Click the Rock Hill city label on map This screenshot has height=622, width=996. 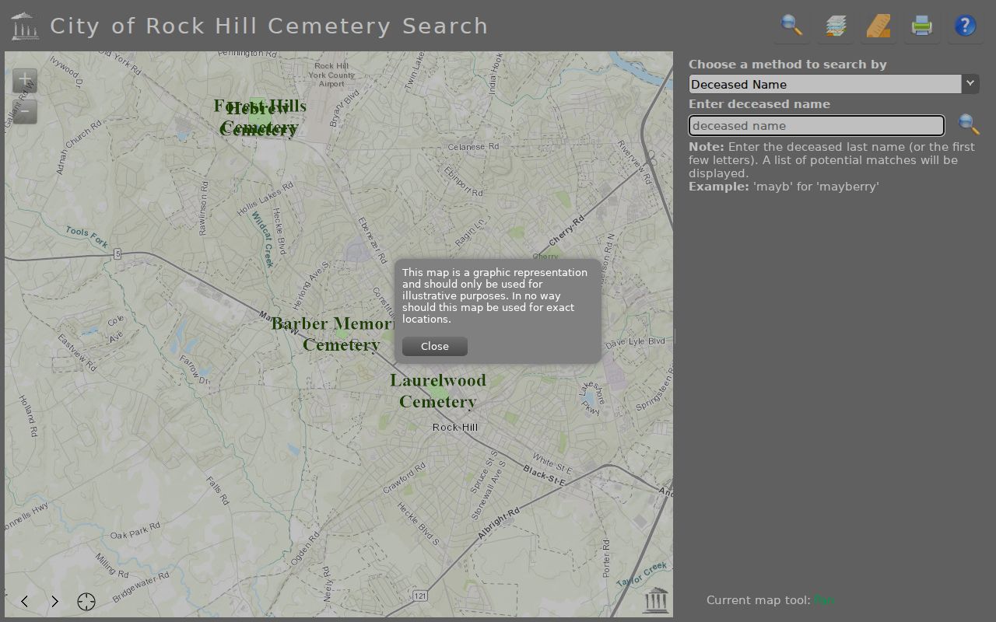click(455, 427)
